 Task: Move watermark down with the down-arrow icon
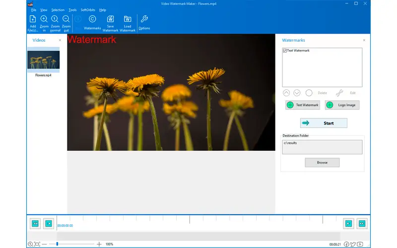pyautogui.click(x=297, y=93)
